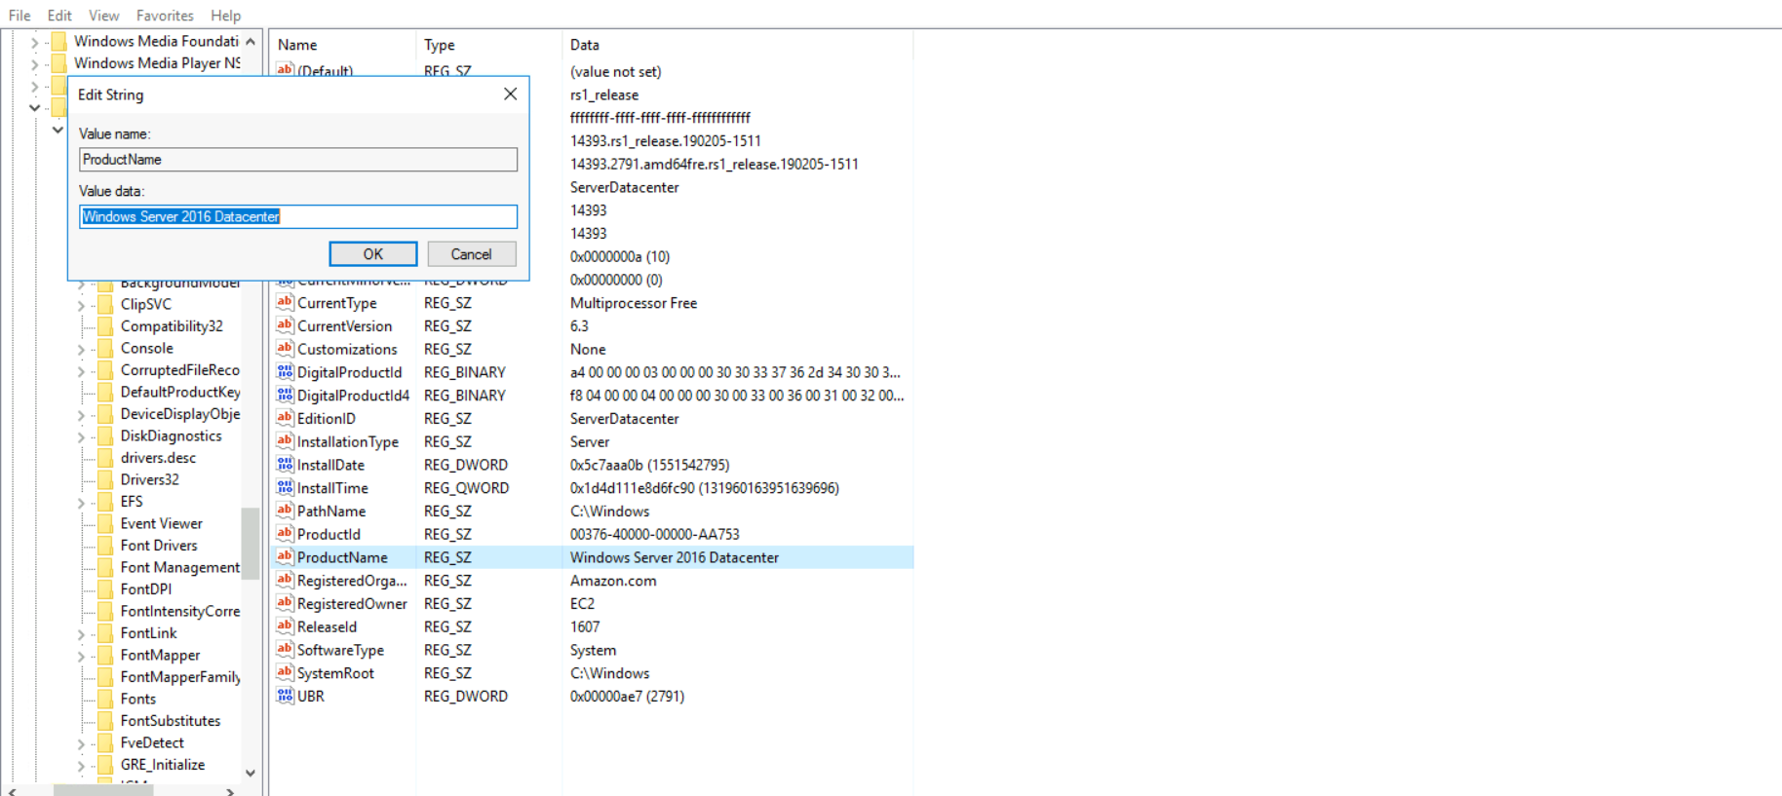Expand the Windows Media Player NSS key

pos(34,64)
